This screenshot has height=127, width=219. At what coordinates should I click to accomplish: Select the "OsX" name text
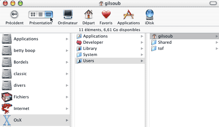pos(17,120)
